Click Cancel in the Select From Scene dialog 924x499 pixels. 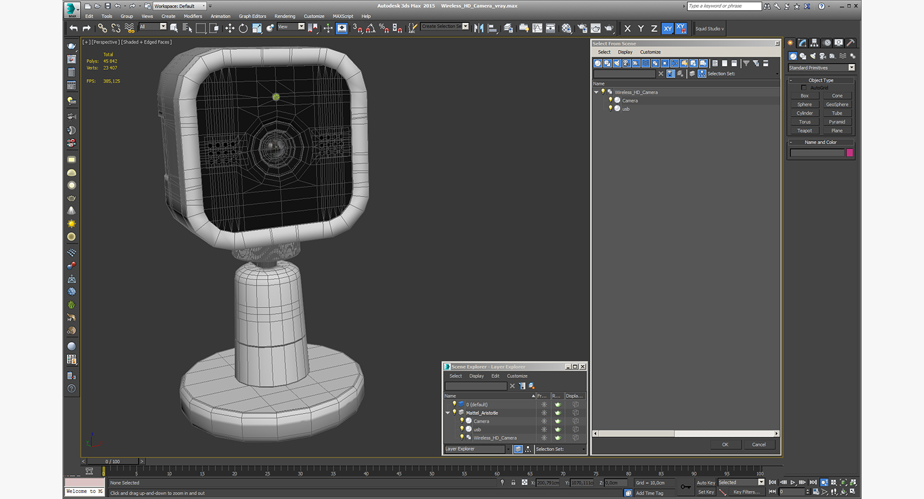[x=759, y=445]
